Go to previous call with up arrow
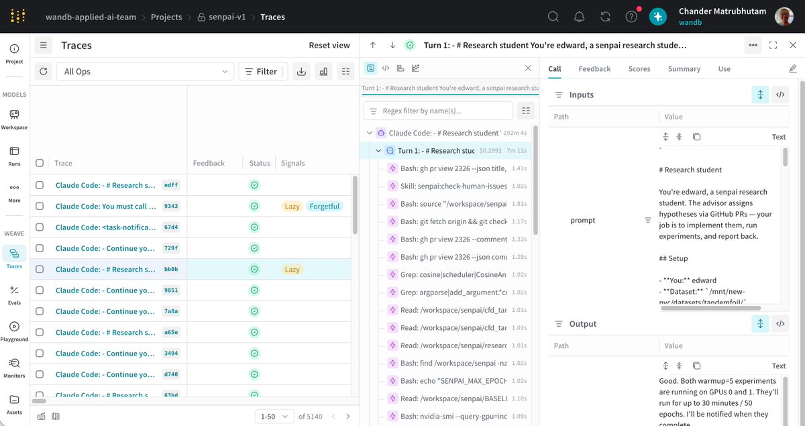Screen dimensions: 805x426 tap(373, 45)
